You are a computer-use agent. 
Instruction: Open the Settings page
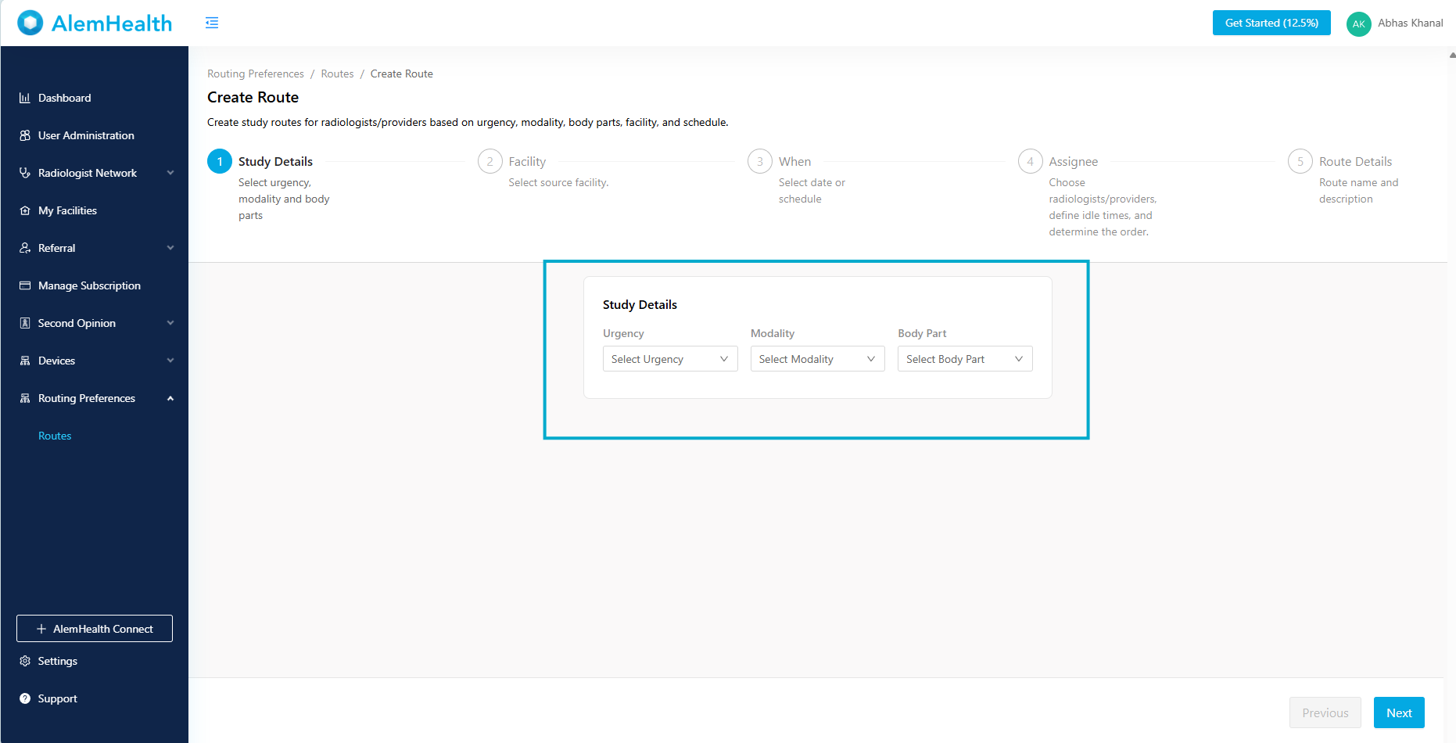(x=94, y=661)
